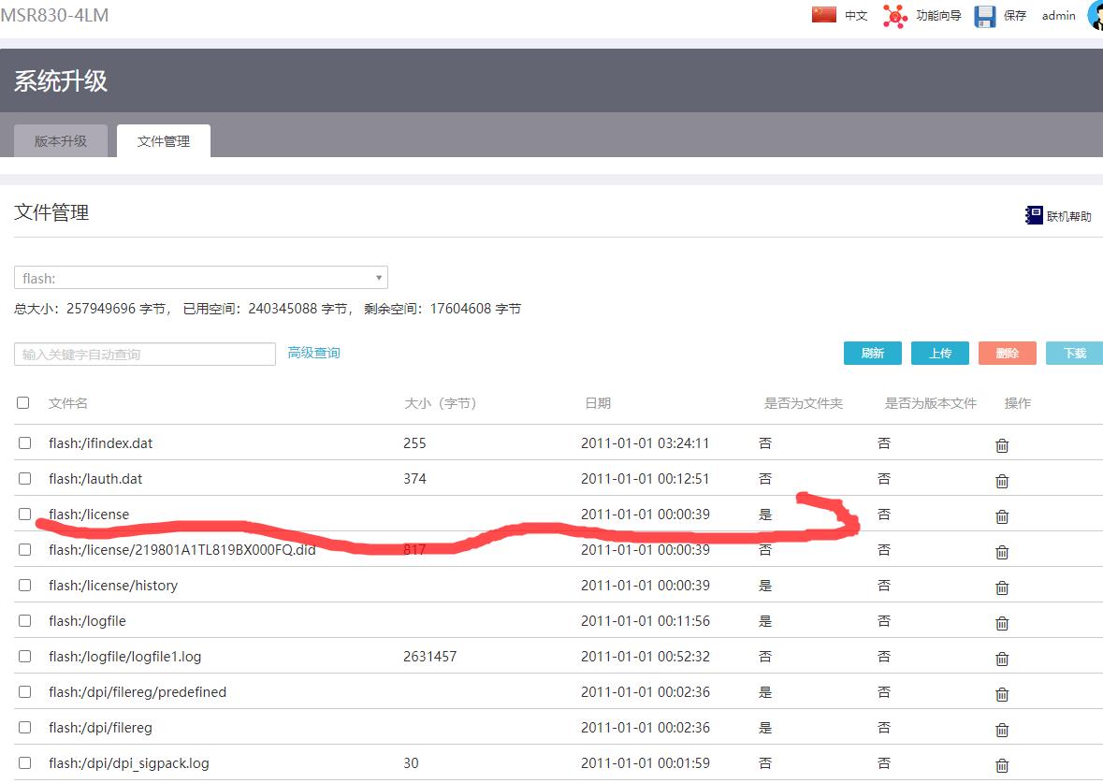Click the China flag language icon
1103x783 pixels.
pyautogui.click(x=823, y=15)
